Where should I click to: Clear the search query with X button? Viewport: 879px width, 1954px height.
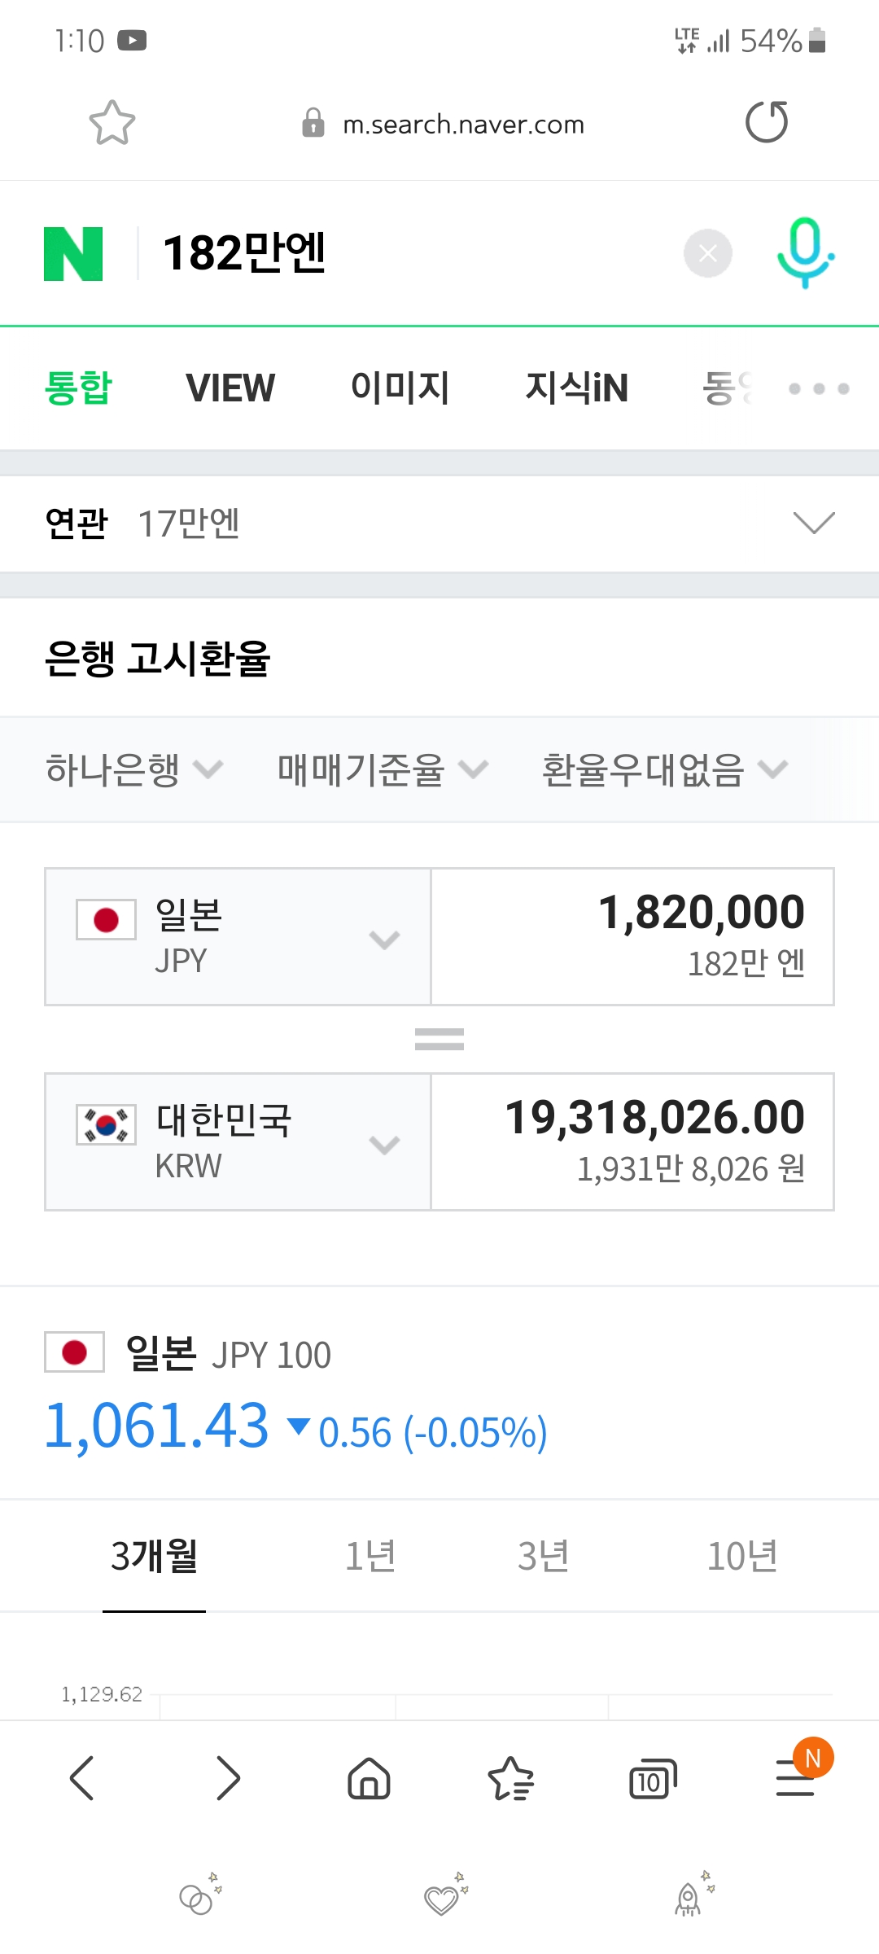(707, 253)
